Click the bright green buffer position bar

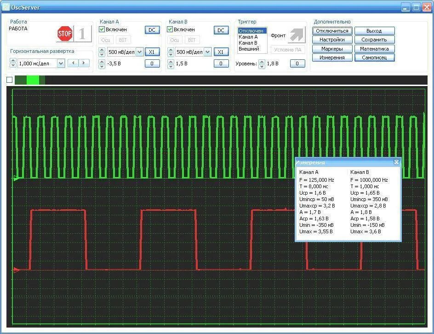pos(33,80)
